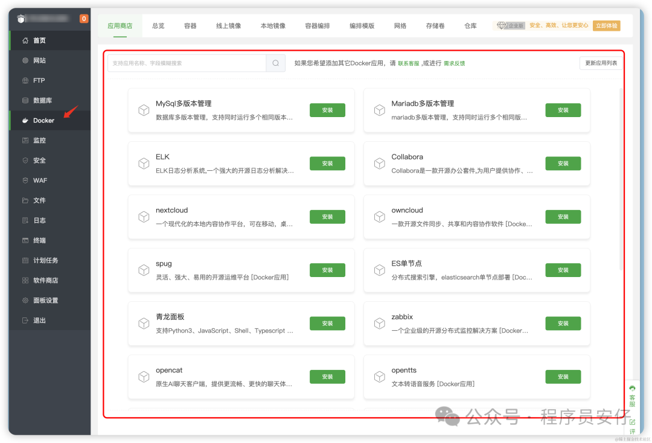
Task: Click the home icon beside 首页
Action: [x=25, y=40]
